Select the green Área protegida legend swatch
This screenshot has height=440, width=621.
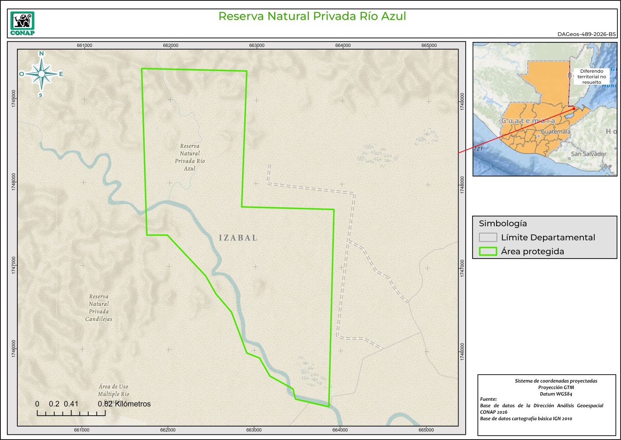click(488, 251)
